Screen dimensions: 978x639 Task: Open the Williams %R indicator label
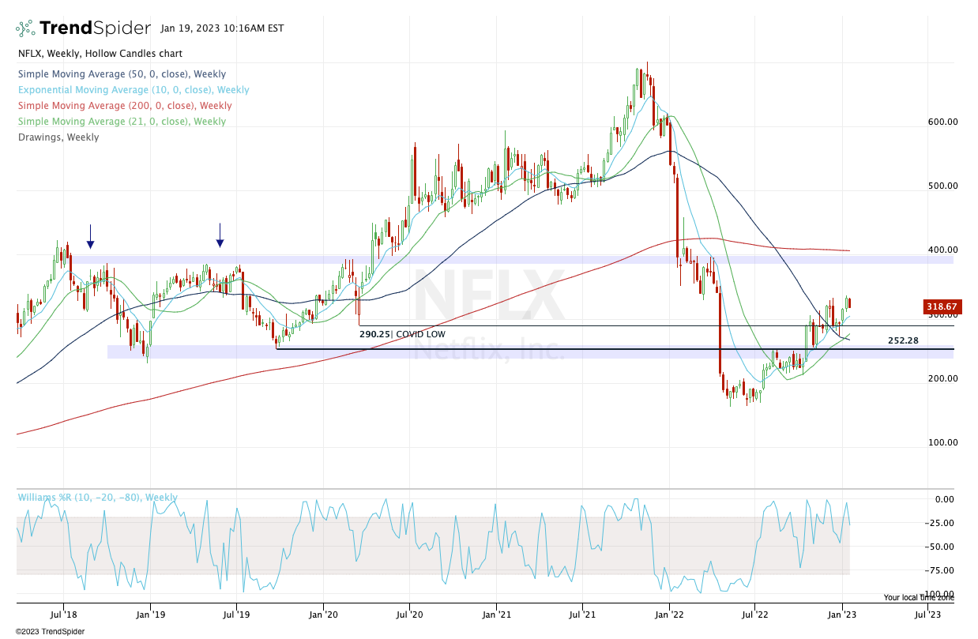tap(97, 498)
